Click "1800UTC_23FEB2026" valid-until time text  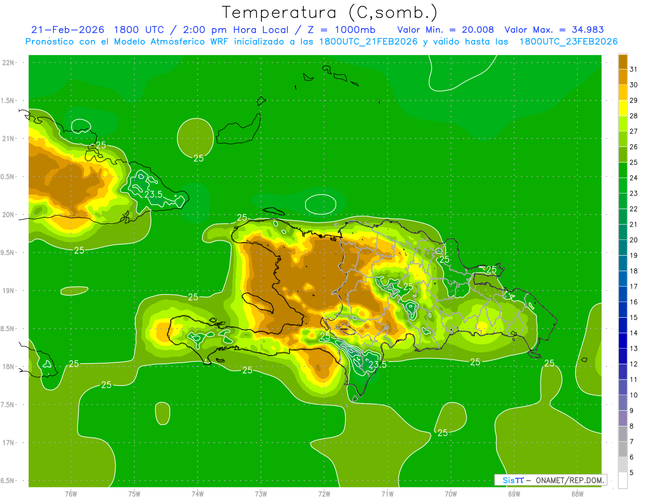pos(568,42)
